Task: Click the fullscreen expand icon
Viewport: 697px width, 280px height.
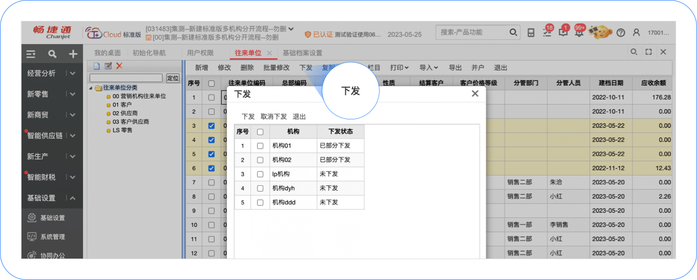Action: pos(648,52)
